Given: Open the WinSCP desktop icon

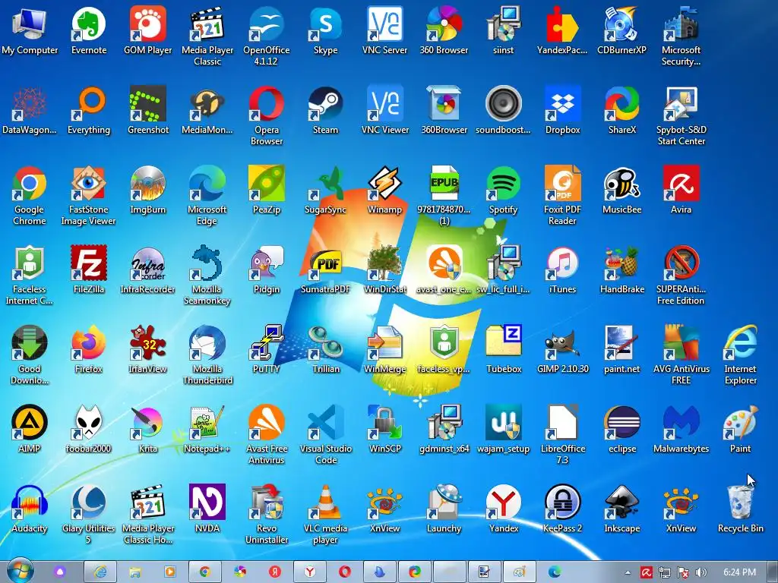Looking at the screenshot, I should pos(384,430).
